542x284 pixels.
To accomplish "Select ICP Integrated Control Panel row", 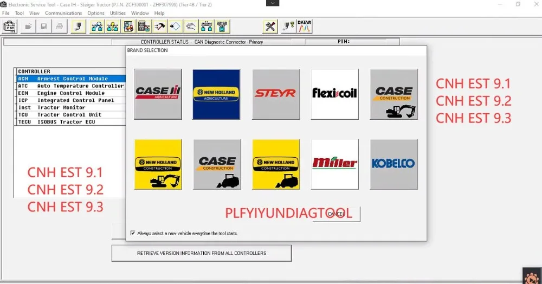I will tap(71, 101).
